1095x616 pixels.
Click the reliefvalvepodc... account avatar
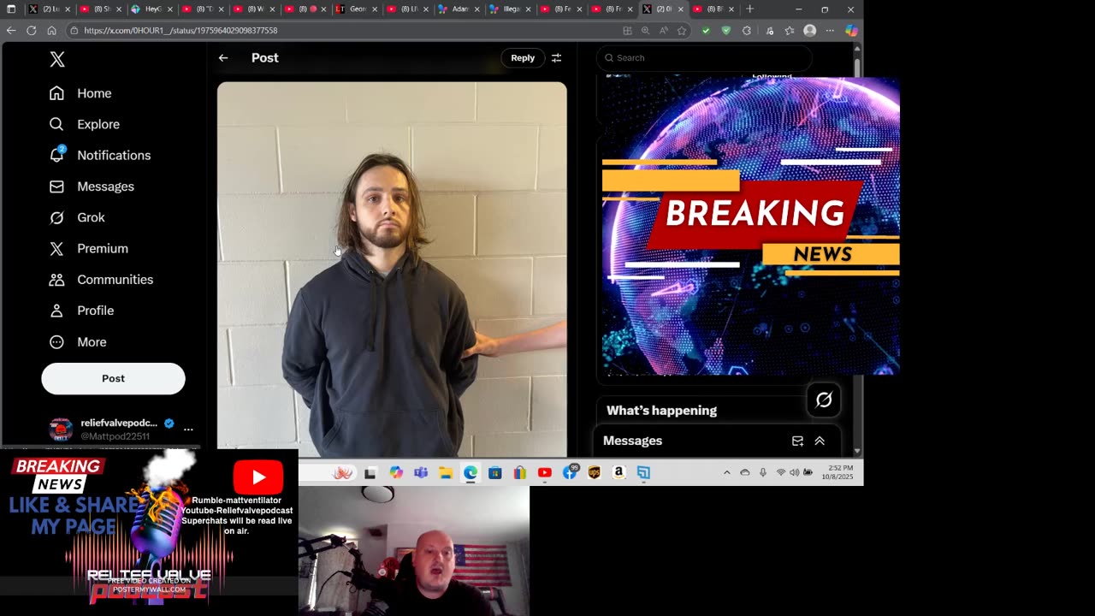[61, 429]
